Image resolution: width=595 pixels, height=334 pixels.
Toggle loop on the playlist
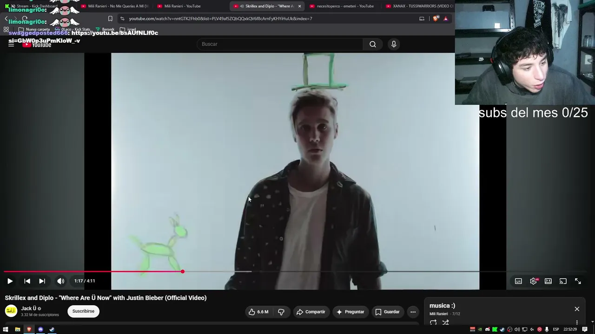[x=433, y=322]
